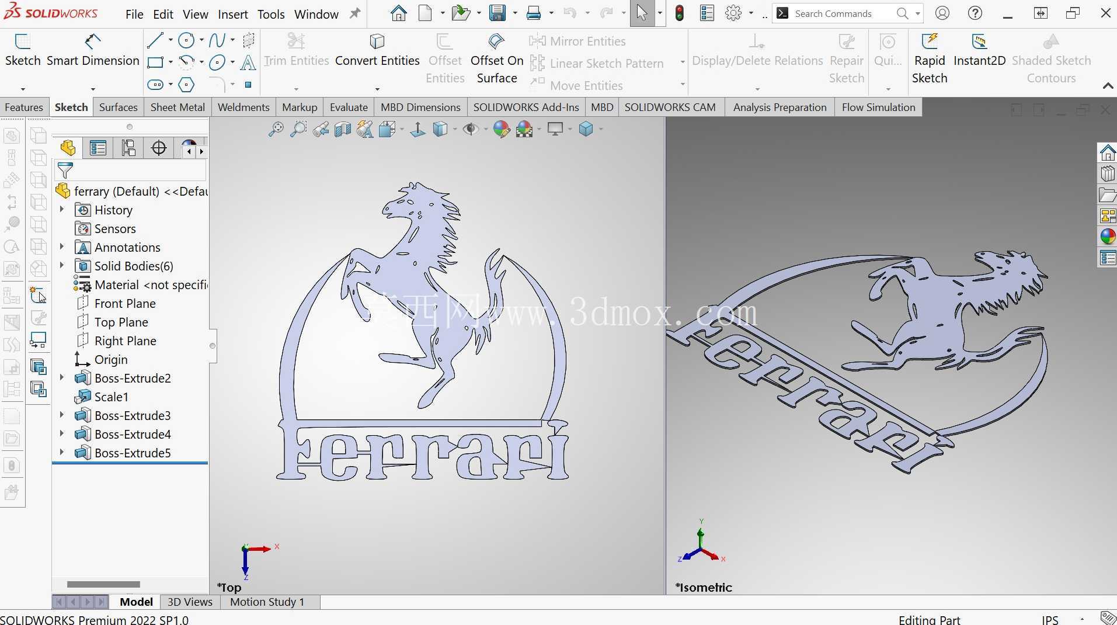This screenshot has width=1117, height=625.
Task: Click Zoom to Fit in view toolbar
Action: click(x=276, y=129)
